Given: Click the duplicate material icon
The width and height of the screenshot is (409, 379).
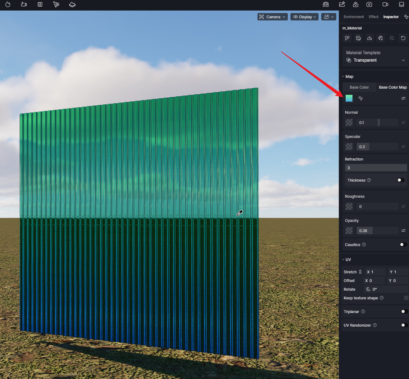Looking at the screenshot, I should 358,38.
